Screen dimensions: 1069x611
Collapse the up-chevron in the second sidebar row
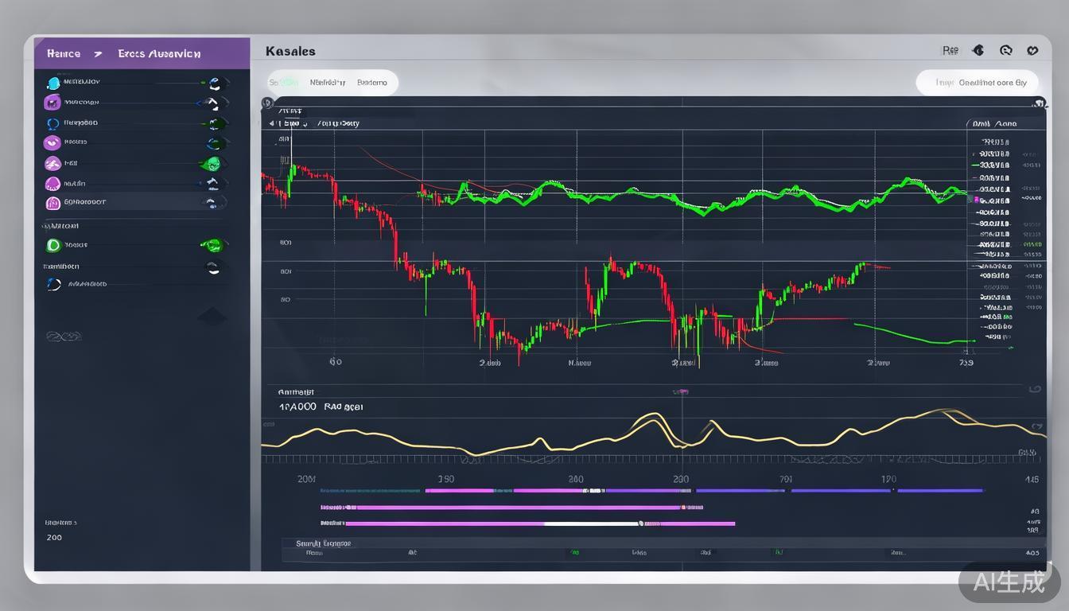(x=212, y=103)
